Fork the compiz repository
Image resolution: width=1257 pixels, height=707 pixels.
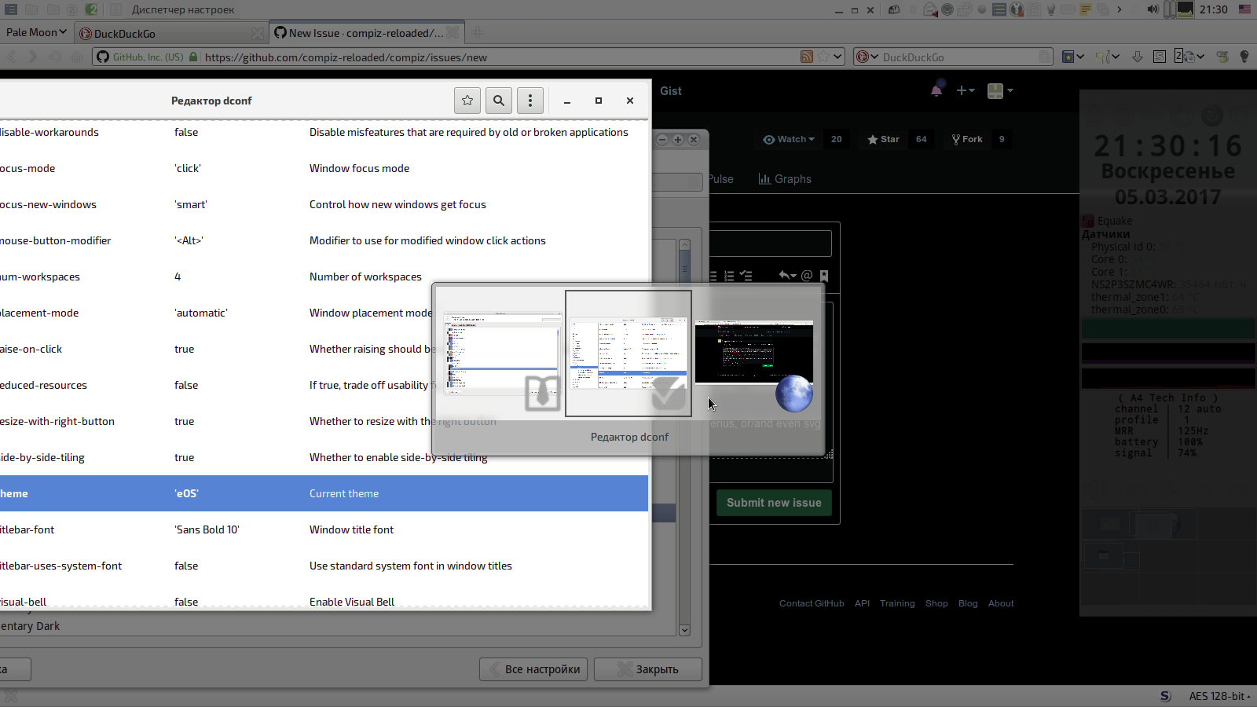[967, 139]
